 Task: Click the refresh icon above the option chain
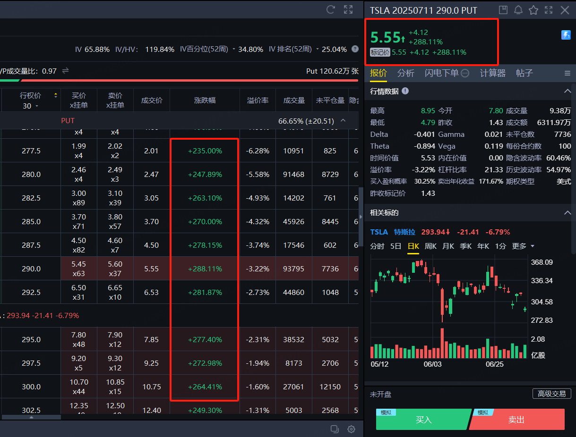point(331,9)
